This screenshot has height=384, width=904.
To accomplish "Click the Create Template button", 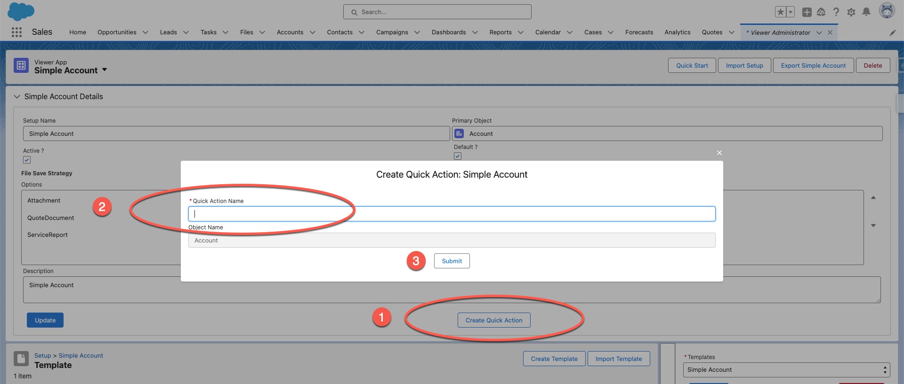I will (x=554, y=359).
